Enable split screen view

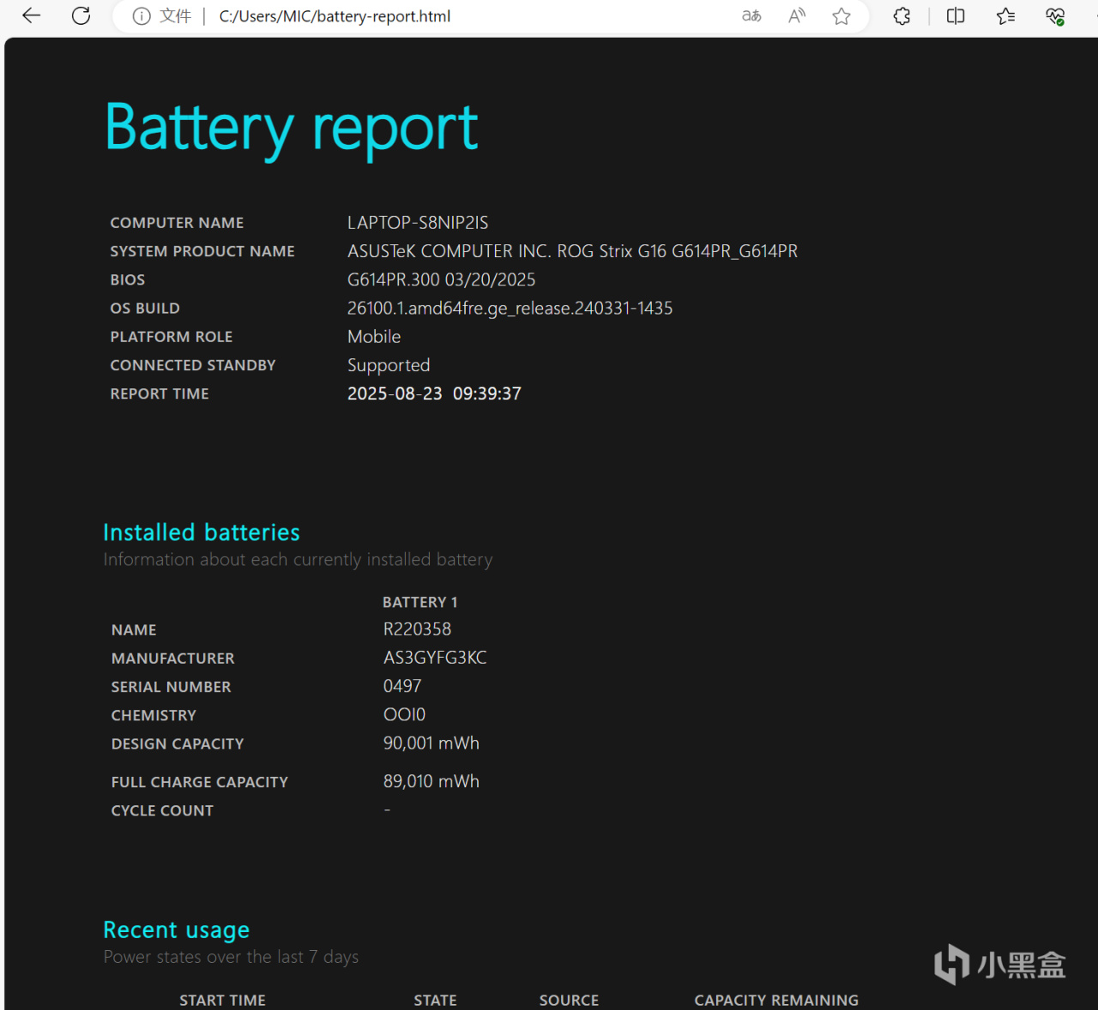956,16
